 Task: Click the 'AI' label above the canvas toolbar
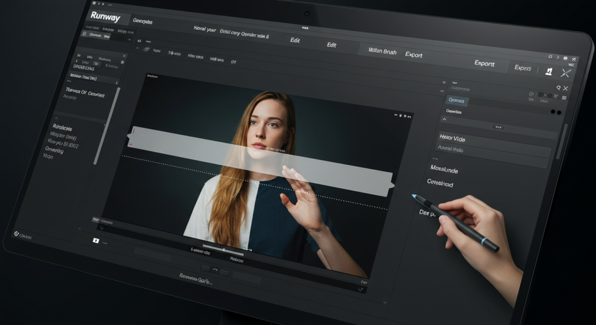pos(139,41)
